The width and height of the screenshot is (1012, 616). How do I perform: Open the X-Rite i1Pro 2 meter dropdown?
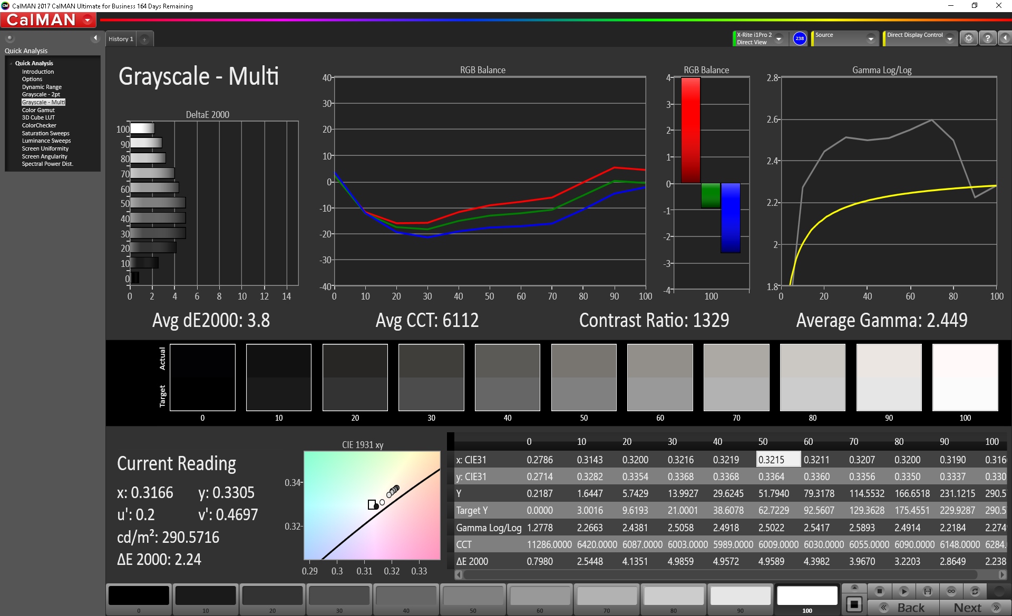click(x=779, y=38)
